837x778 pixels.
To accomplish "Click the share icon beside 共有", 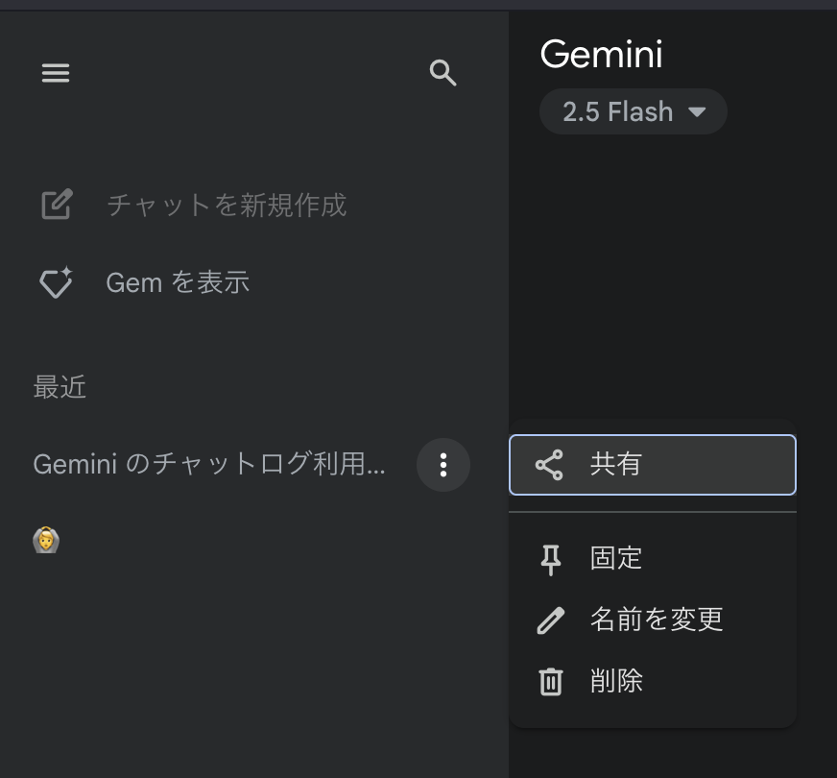I will click(x=549, y=464).
